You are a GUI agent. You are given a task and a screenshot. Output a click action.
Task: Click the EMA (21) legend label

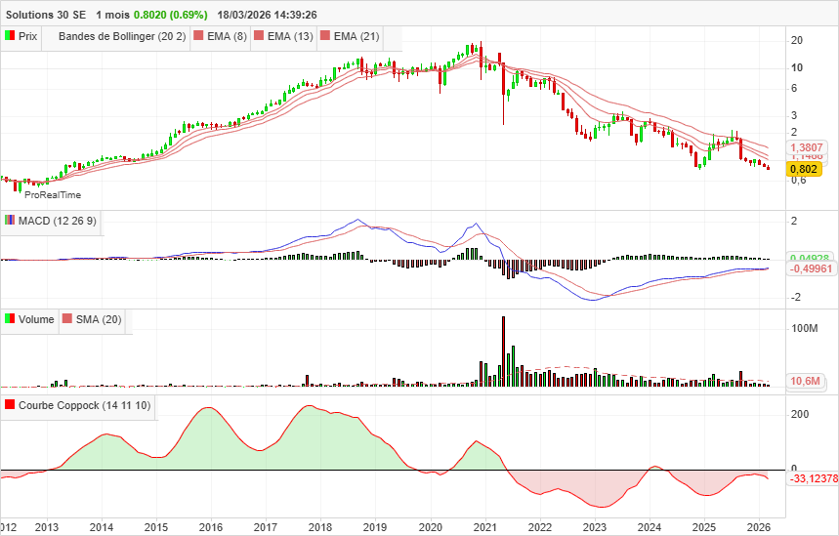[357, 36]
